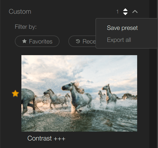Choose Export all in the popup menu

click(x=119, y=40)
